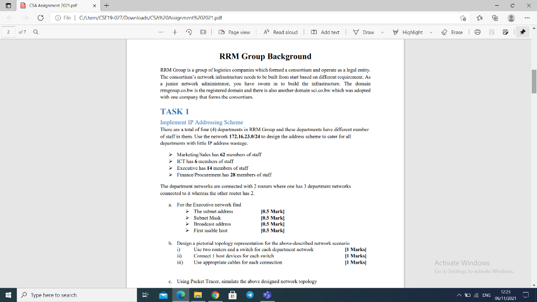Screen dimensions: 537x302
Task: Select the Highlight tool
Action: 412,31
